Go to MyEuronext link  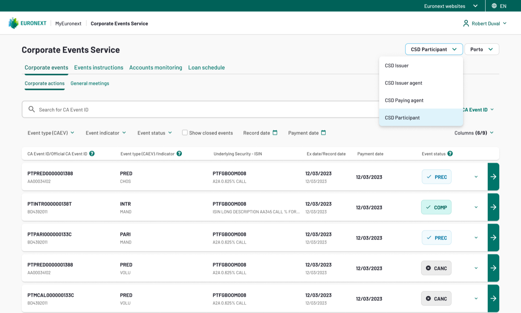[x=68, y=24]
